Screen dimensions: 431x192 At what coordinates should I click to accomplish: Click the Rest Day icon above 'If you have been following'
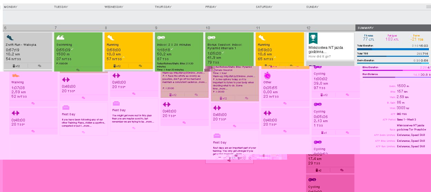pos(66,107)
